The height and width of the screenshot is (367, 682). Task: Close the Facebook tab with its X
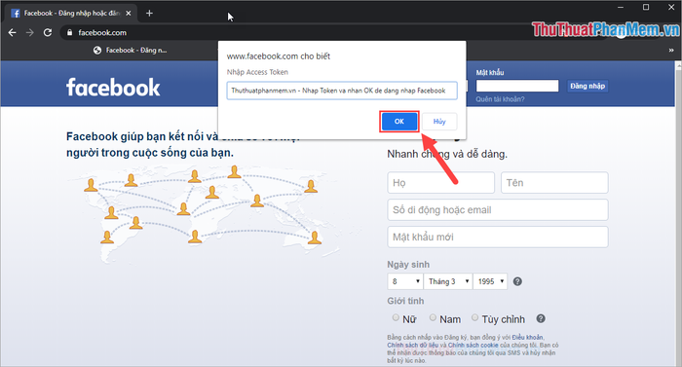(x=129, y=14)
